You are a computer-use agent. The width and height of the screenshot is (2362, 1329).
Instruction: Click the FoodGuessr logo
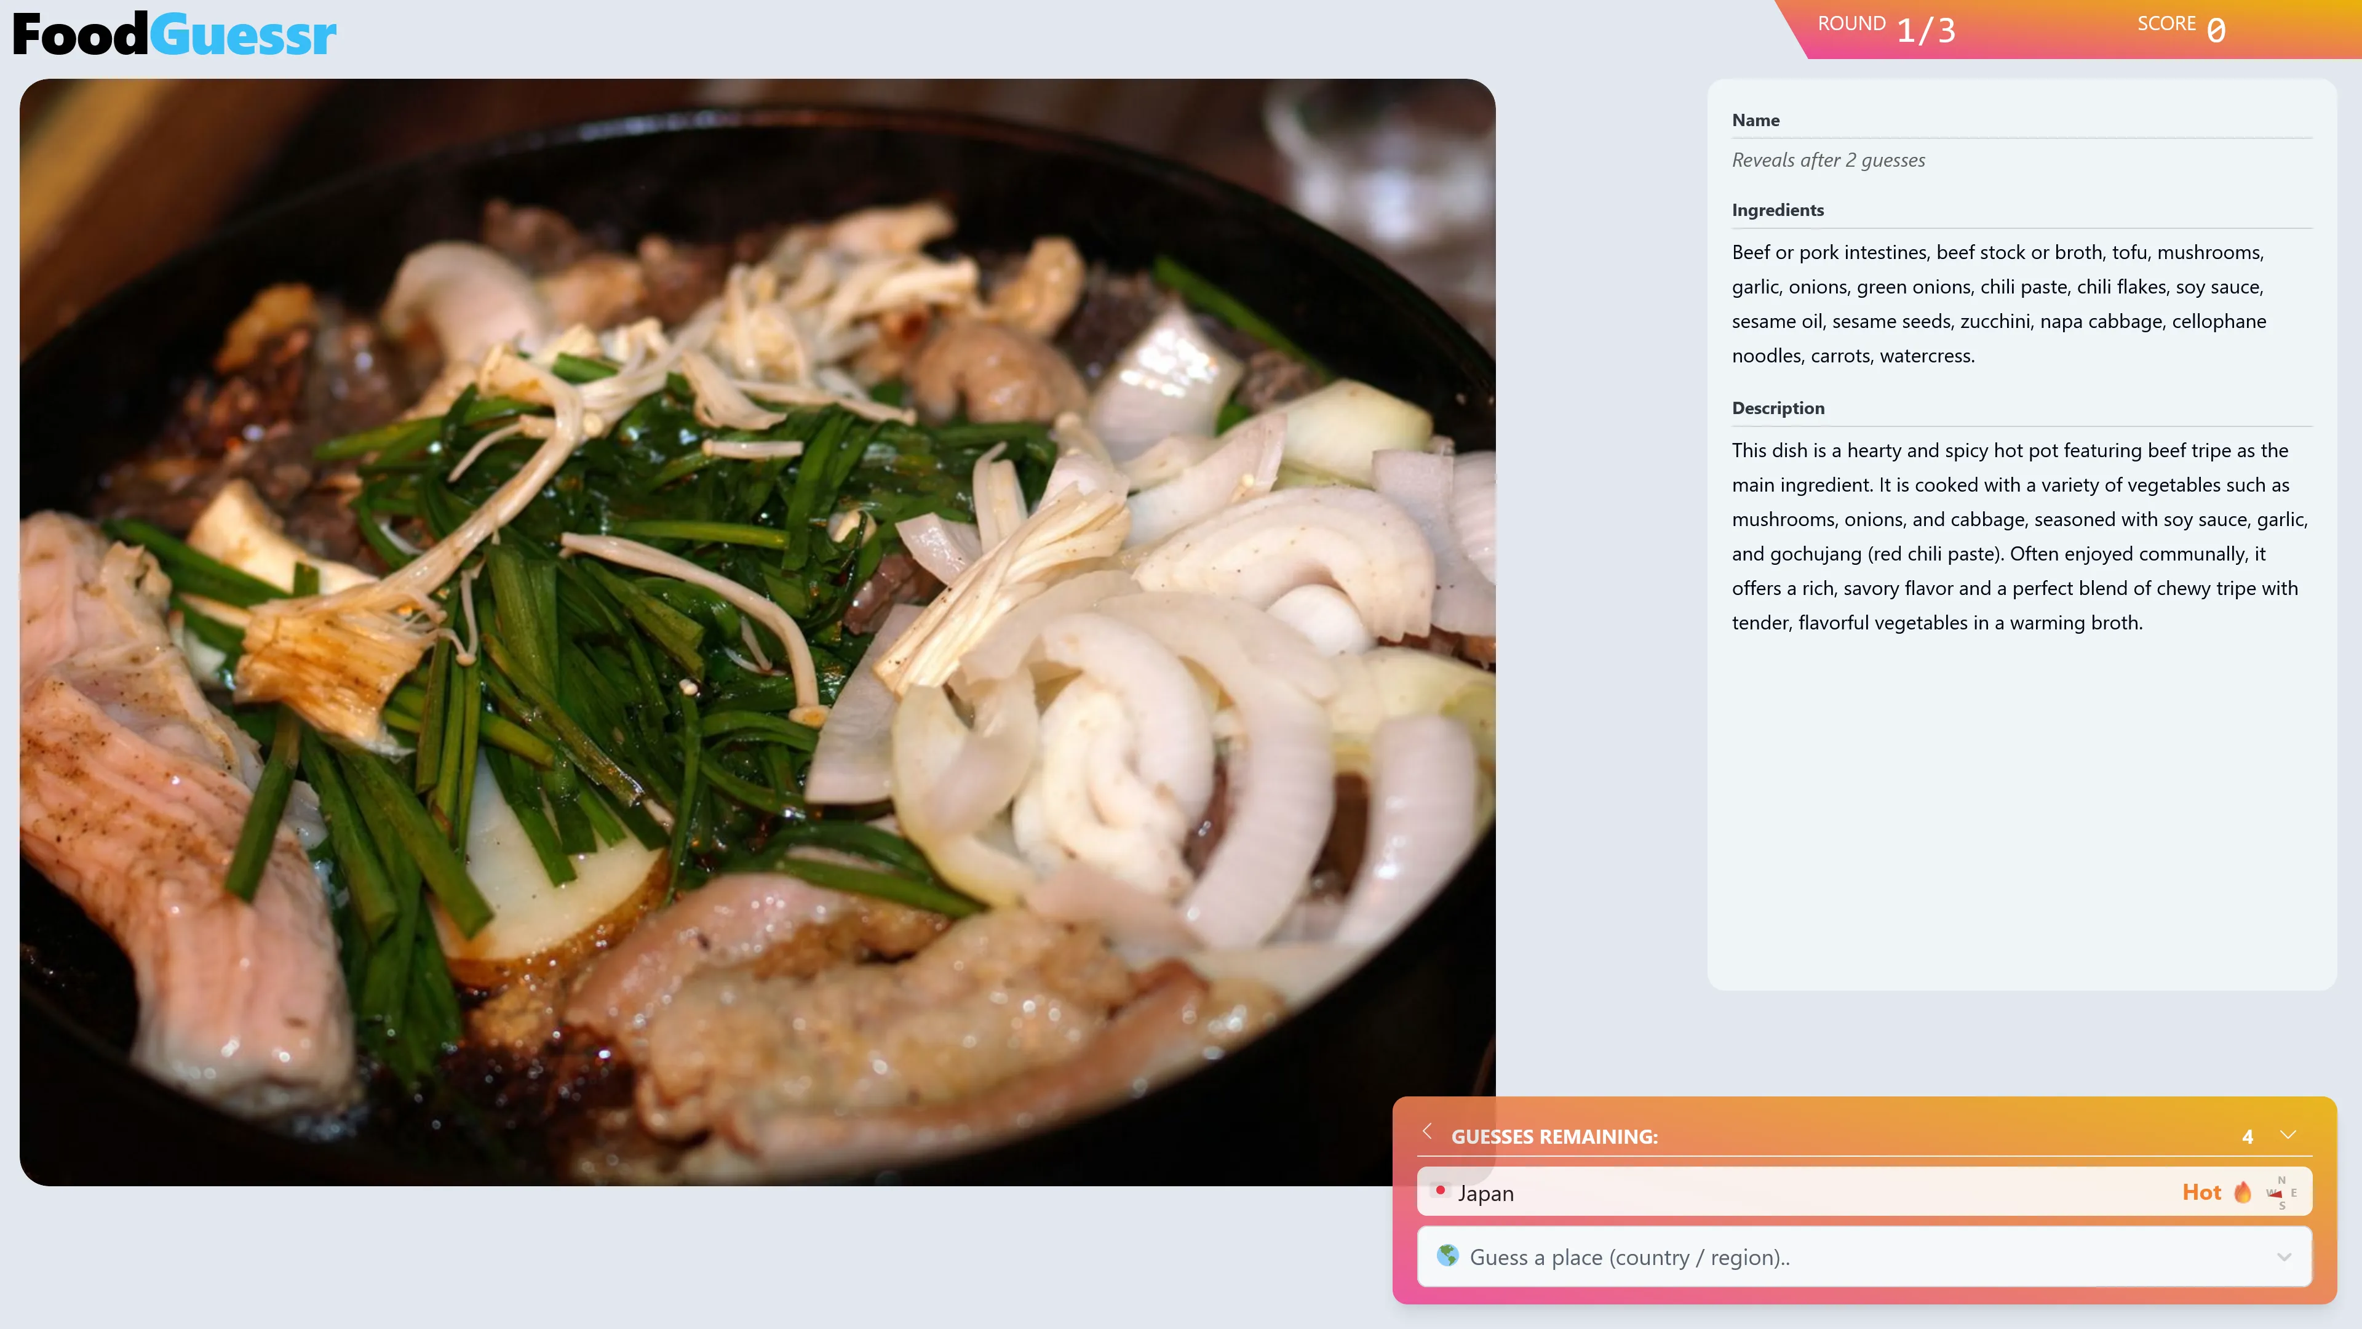(174, 34)
